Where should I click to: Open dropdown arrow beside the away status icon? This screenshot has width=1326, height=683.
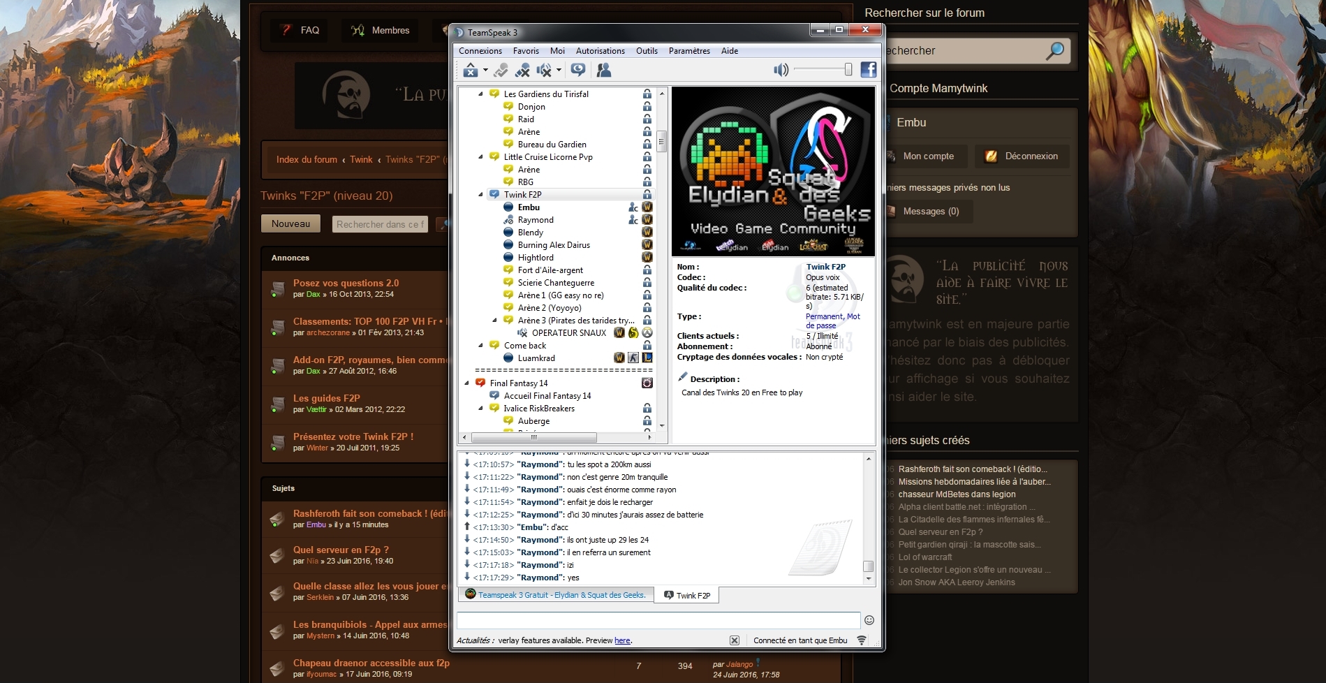pyautogui.click(x=485, y=70)
